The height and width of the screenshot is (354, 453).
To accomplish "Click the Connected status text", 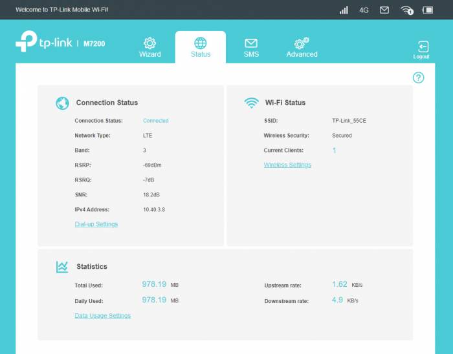I will click(156, 121).
